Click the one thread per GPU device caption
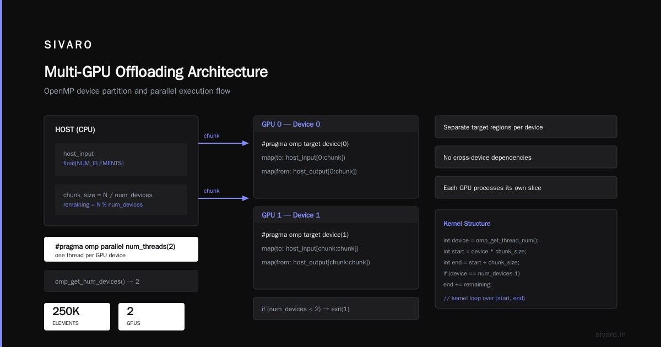The width and height of the screenshot is (661, 347). [90, 256]
